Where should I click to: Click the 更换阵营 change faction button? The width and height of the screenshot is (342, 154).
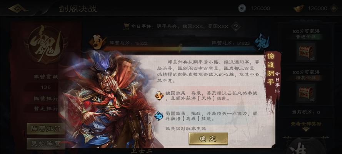click(x=46, y=144)
